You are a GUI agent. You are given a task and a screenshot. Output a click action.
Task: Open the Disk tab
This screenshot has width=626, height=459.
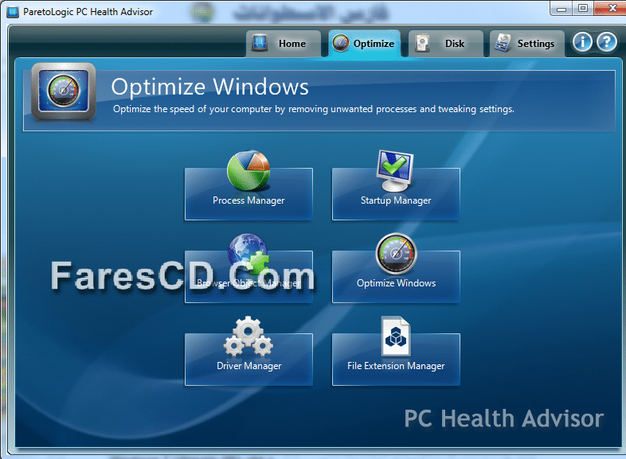pyautogui.click(x=445, y=44)
